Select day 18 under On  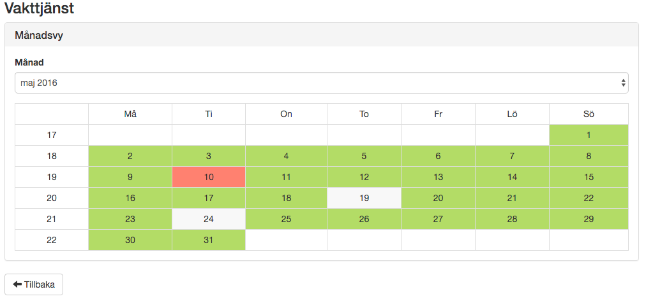[x=286, y=198]
